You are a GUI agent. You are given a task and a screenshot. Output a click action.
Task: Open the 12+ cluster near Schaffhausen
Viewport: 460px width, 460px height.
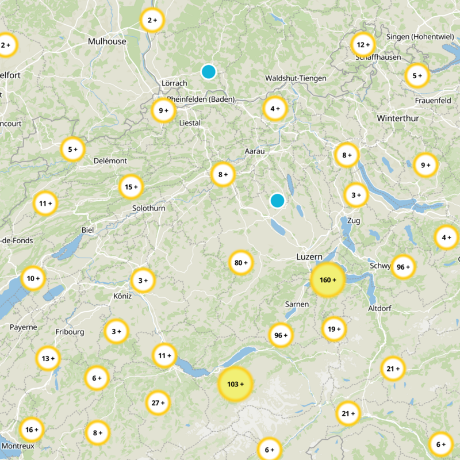(363, 44)
